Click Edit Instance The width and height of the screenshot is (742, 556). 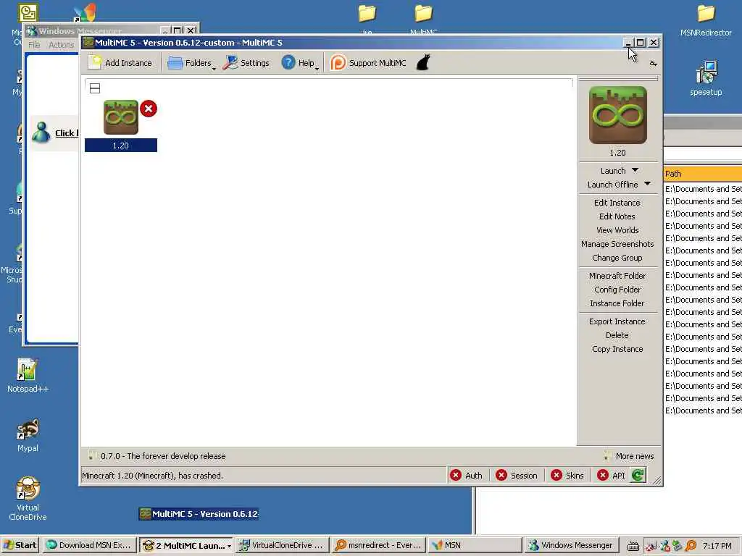tap(617, 203)
